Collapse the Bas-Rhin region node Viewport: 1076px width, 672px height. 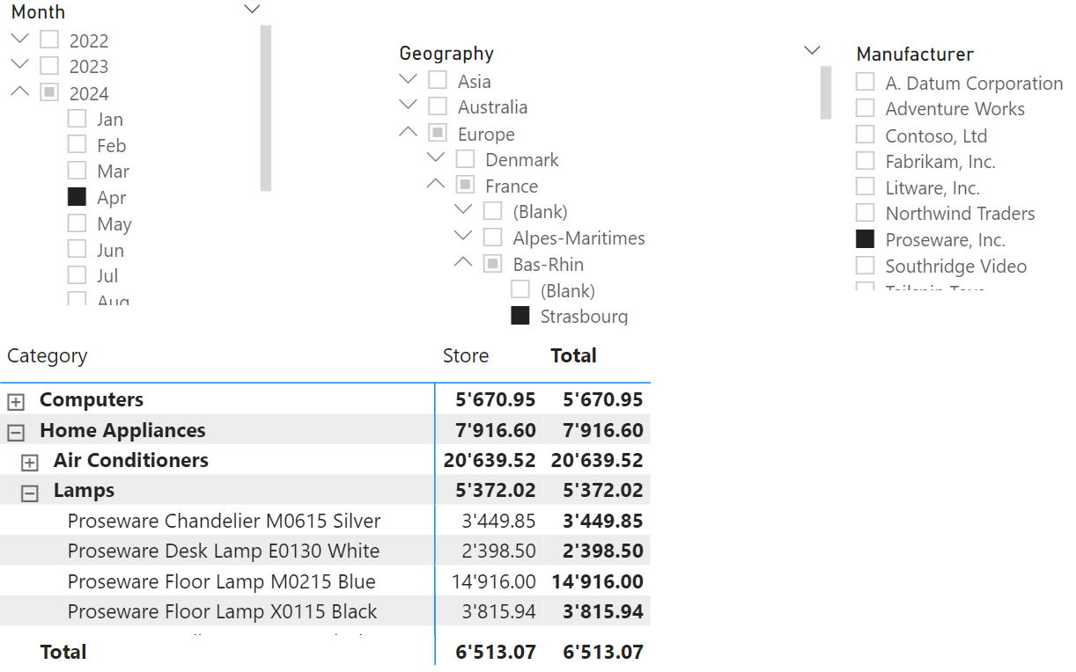coord(463,262)
